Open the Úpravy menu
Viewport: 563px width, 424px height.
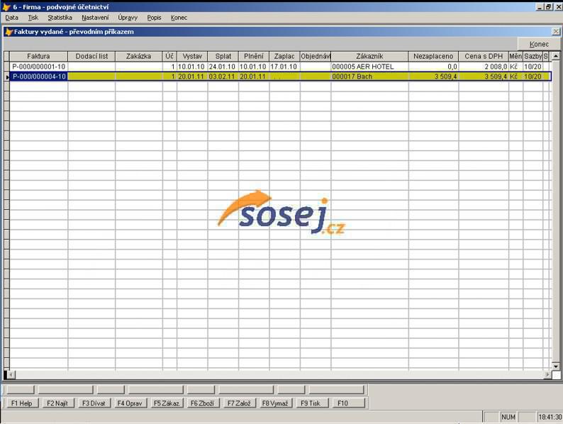coord(128,18)
